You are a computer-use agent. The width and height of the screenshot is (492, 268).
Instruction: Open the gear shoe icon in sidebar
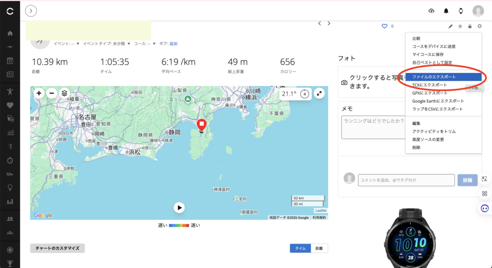pyautogui.click(x=10, y=174)
